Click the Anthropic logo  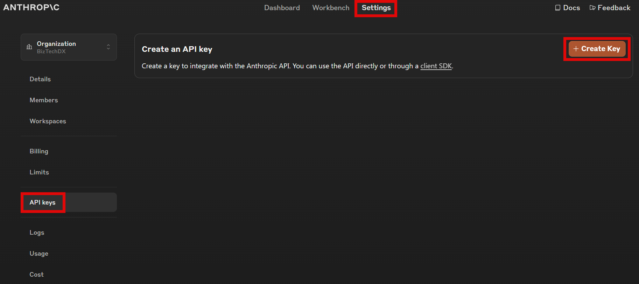click(31, 7)
